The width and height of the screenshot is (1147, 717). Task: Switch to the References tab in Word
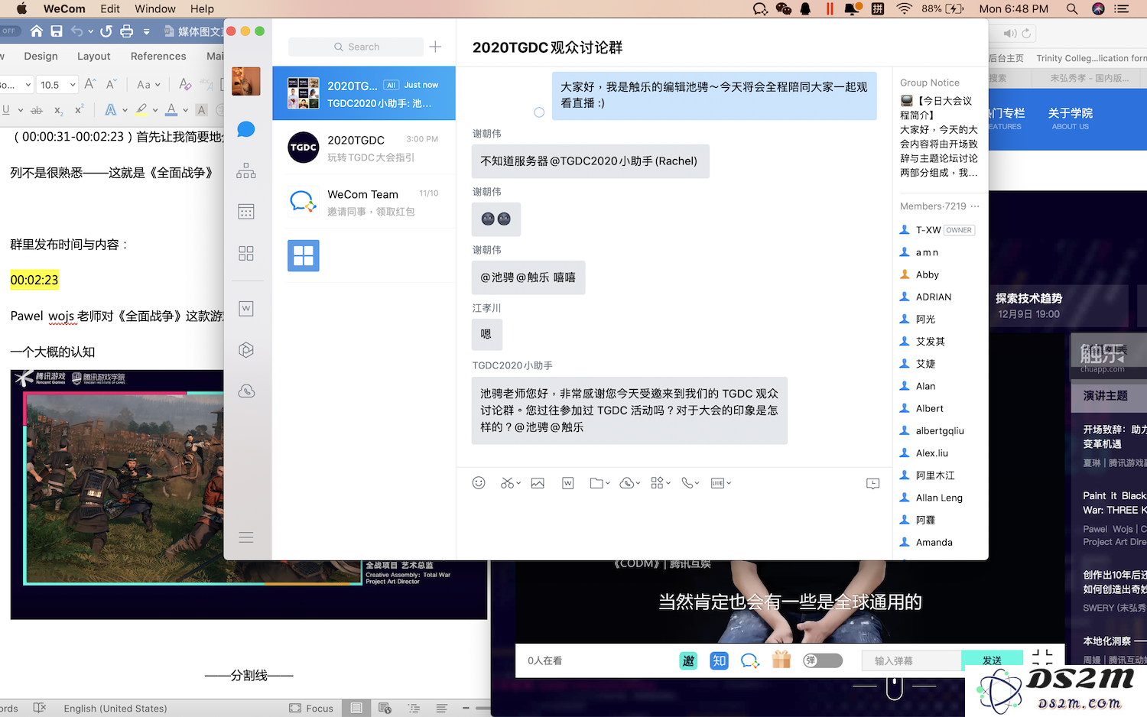[158, 56]
